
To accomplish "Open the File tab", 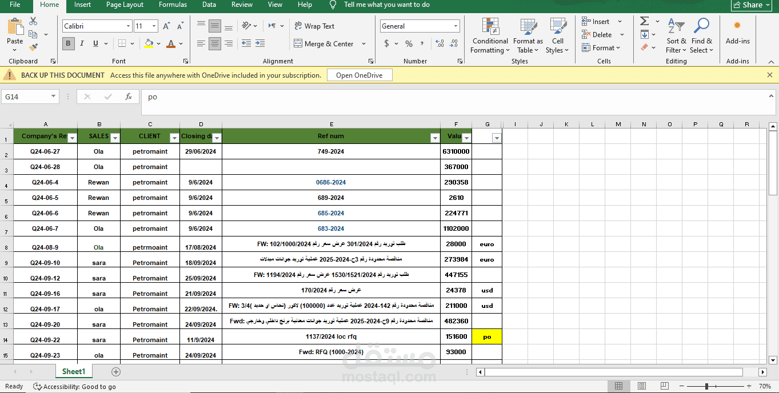I will tap(15, 5).
